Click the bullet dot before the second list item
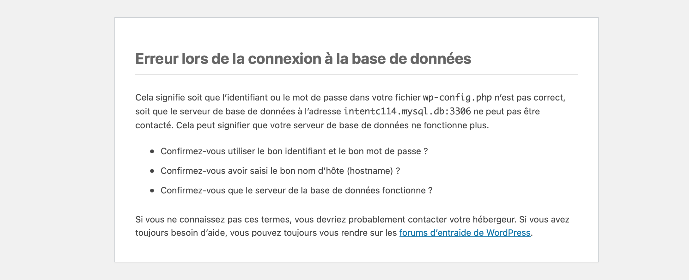Image resolution: width=689 pixels, height=280 pixels. [152, 171]
